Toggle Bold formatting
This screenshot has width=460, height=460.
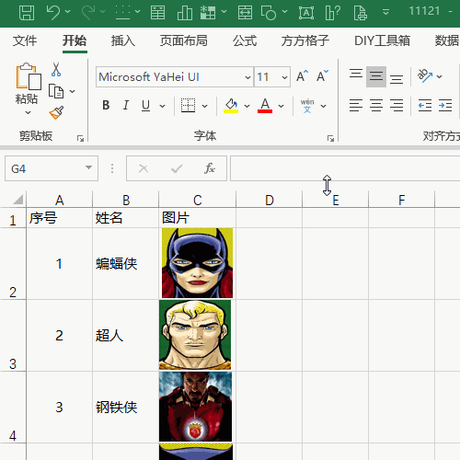106,106
